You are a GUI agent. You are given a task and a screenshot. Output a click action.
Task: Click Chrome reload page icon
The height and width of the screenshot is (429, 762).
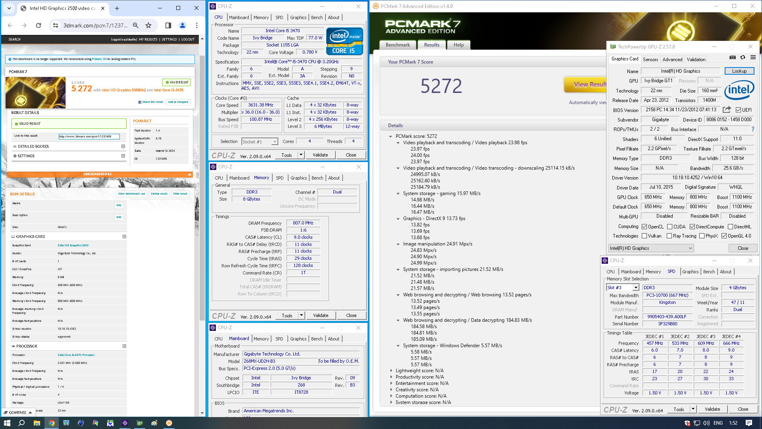click(x=38, y=25)
